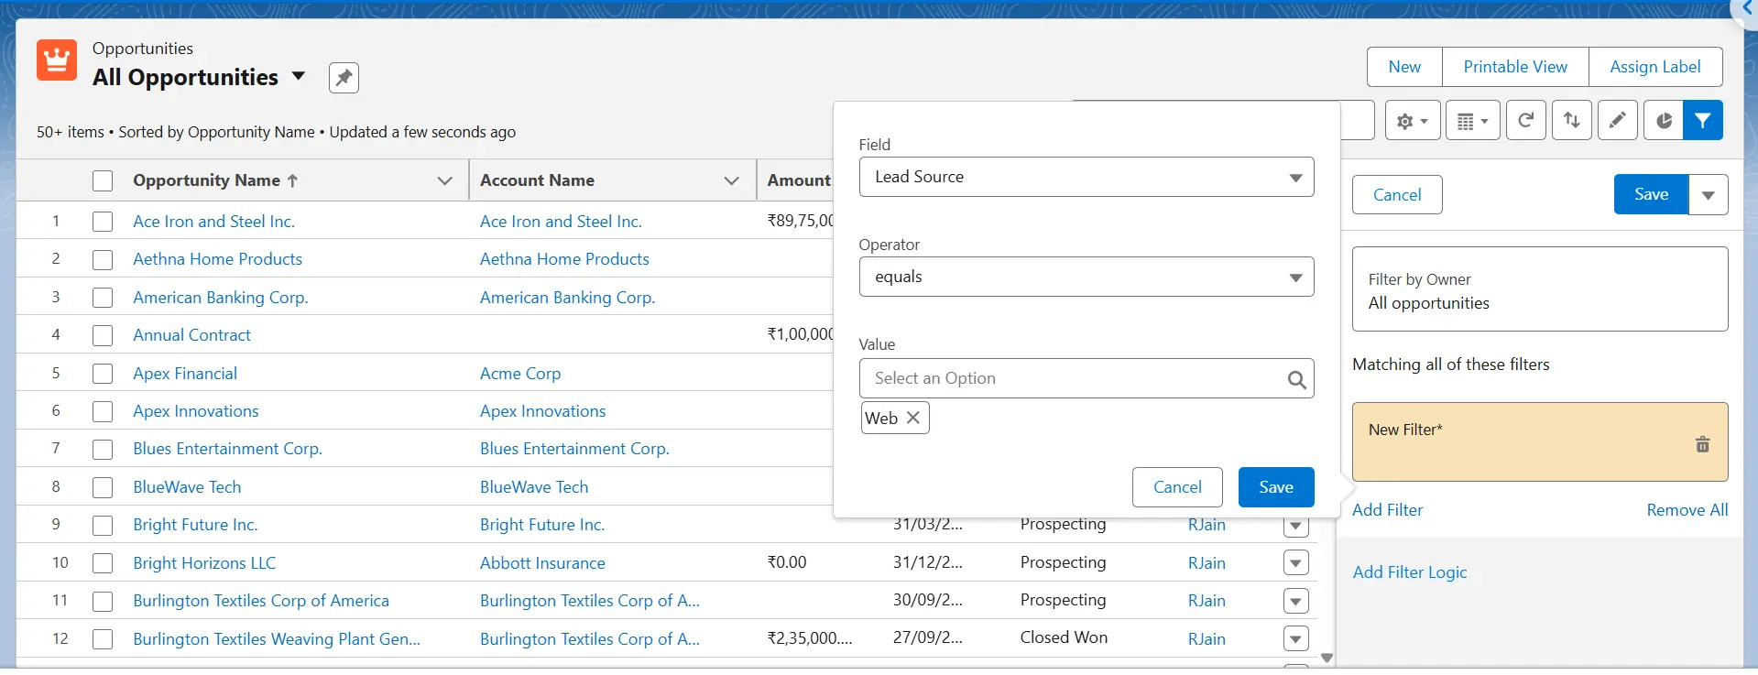Open Field dropdown showing Lead Source
This screenshot has width=1758, height=675.
click(x=1086, y=177)
